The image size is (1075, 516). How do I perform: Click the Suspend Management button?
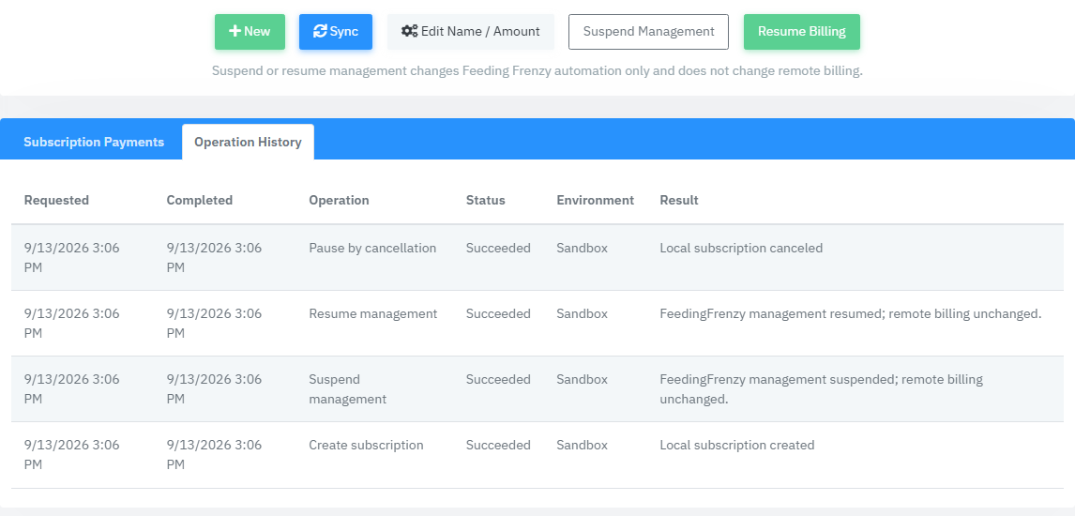[648, 32]
